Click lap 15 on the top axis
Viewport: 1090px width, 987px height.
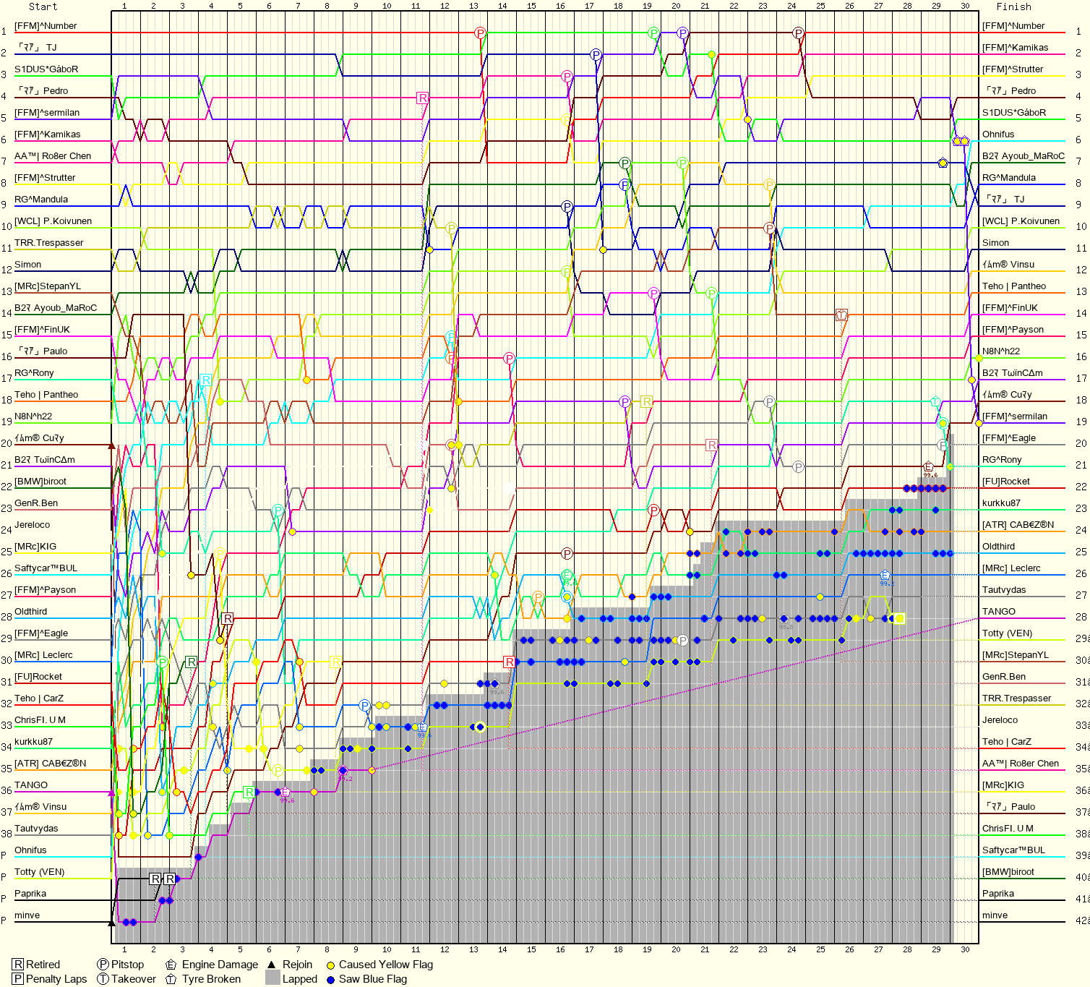pos(531,6)
